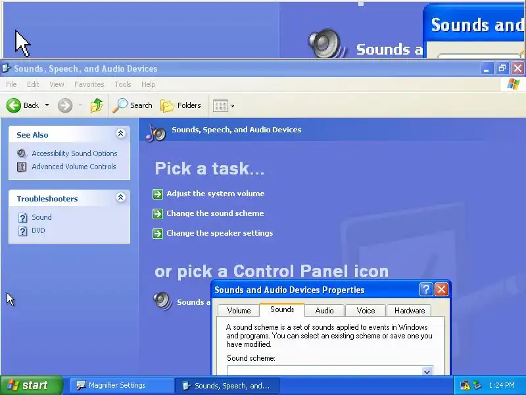526x395 pixels.
Task: Click the arrow icon beside Change the speaker settings
Action: [158, 234]
